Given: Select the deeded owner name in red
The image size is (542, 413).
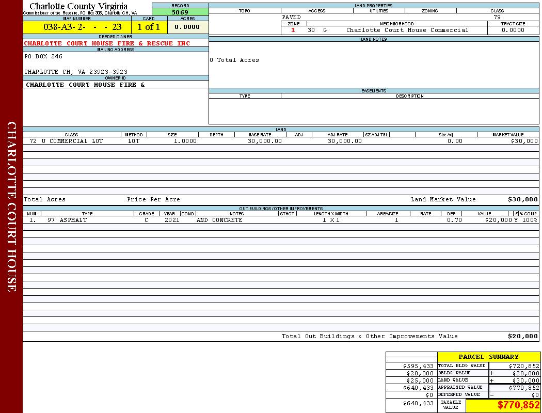Looking at the screenshot, I should point(107,43).
